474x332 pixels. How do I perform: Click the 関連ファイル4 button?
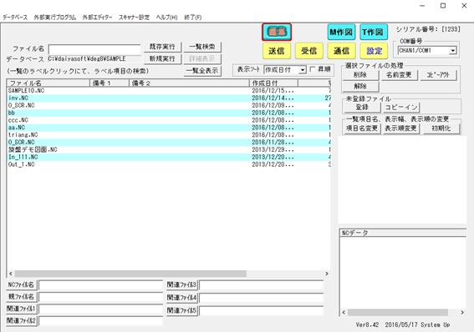(x=181, y=298)
